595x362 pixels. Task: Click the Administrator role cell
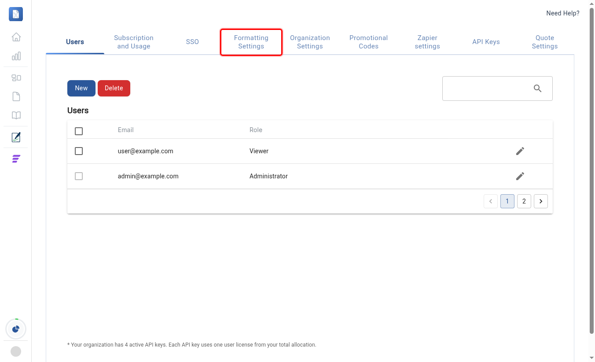click(x=268, y=176)
